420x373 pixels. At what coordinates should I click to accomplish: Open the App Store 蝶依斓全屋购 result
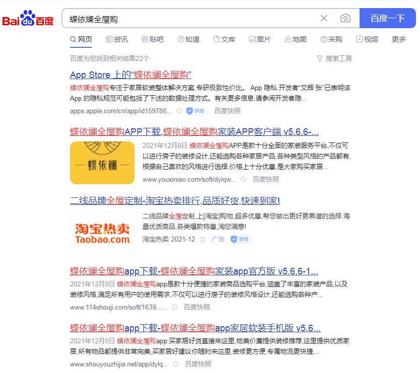tap(130, 75)
